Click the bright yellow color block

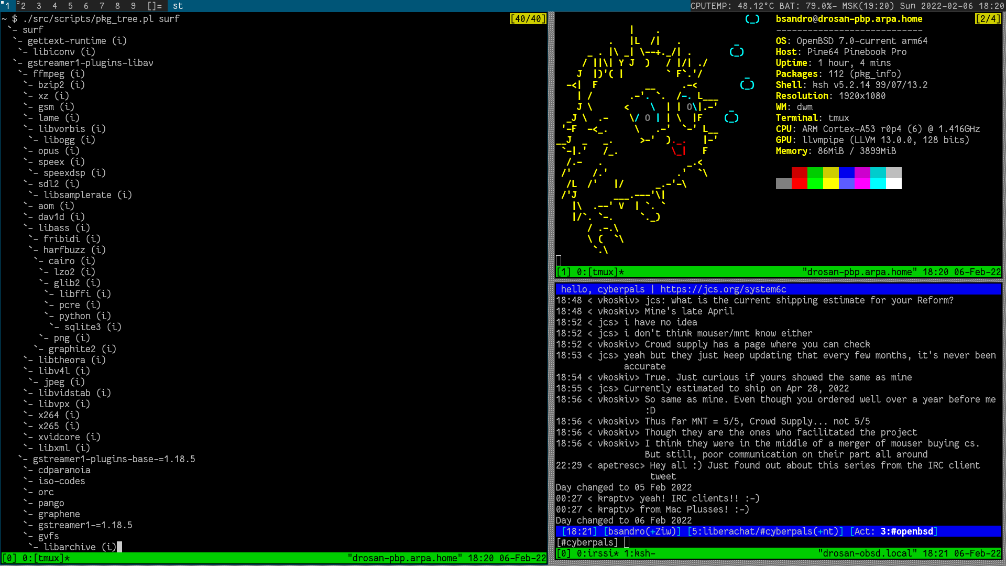830,183
